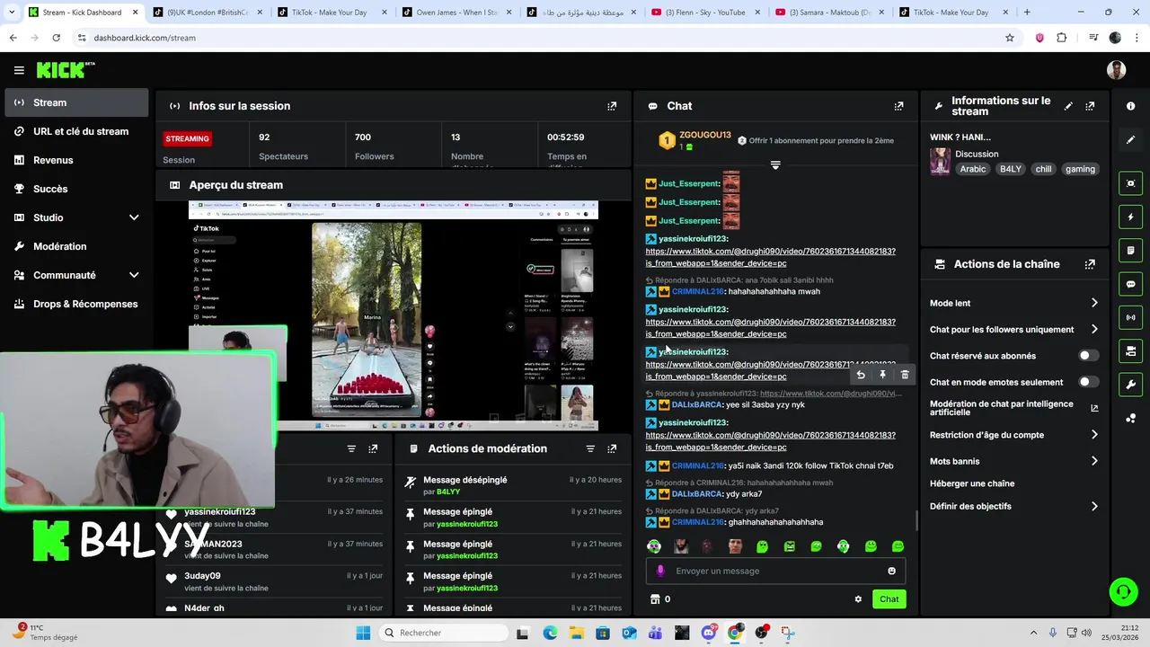Screen dimensions: 1150x647
Task: Click the info icon in the right sidebar
Action: [1130, 106]
